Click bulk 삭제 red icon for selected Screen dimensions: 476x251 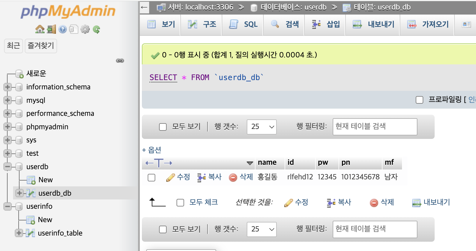[x=374, y=203]
